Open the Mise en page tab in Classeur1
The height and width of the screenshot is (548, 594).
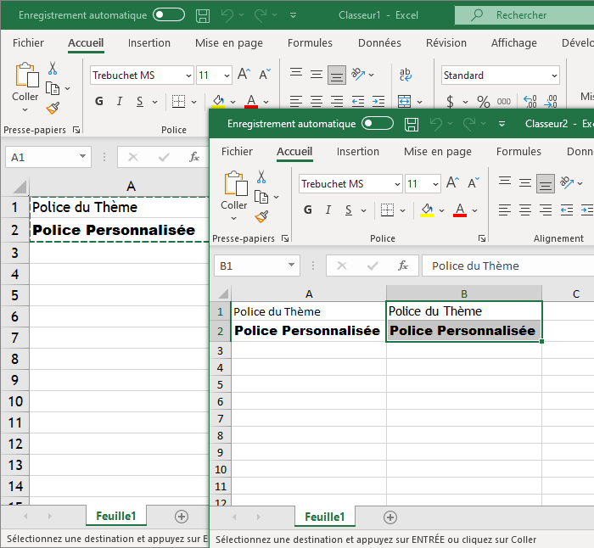tap(229, 42)
